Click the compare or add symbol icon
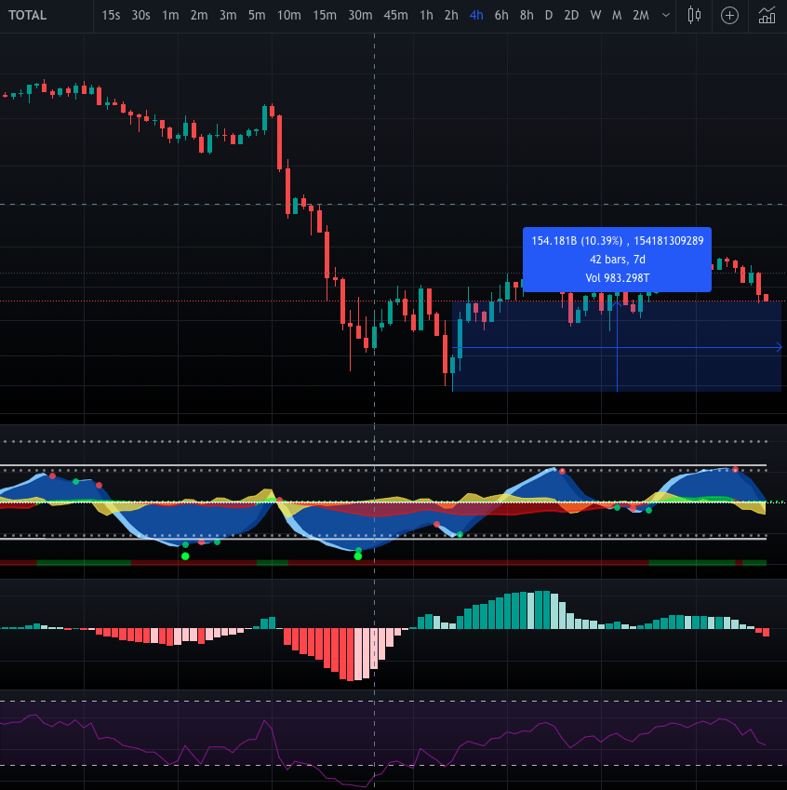The height and width of the screenshot is (790, 787). point(729,16)
